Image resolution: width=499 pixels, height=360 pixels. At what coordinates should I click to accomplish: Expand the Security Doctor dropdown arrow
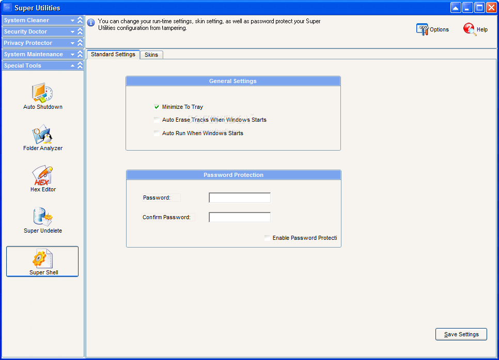coord(72,32)
